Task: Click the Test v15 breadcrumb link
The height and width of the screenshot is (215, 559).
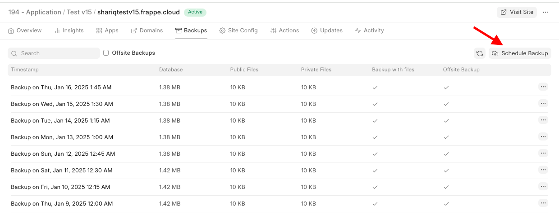Action: [79, 12]
